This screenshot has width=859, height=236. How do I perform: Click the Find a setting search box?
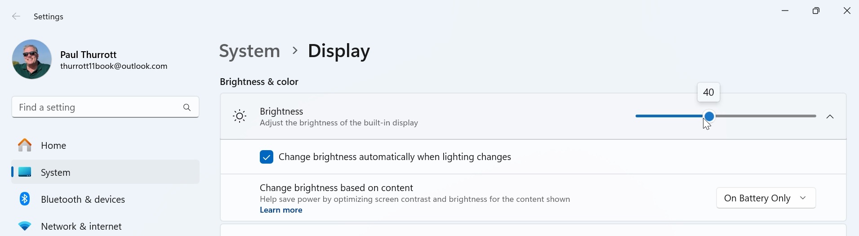tap(97, 107)
